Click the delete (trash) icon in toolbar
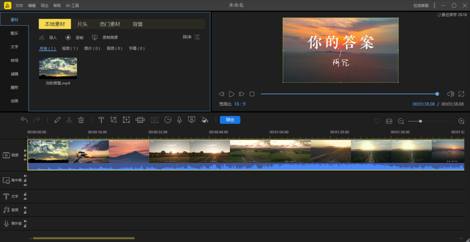470x242 pixels. [x=81, y=120]
